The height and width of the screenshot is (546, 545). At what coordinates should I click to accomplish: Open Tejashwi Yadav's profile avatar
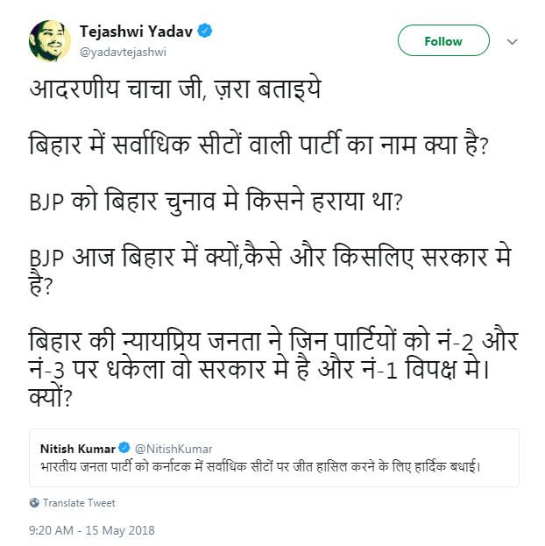[49, 40]
